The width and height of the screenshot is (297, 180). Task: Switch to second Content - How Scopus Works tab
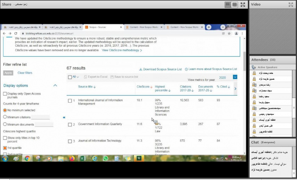pyautogui.click(x=184, y=27)
